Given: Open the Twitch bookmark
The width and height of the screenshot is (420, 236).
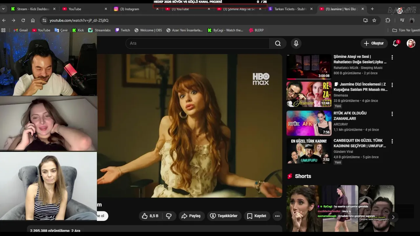Looking at the screenshot, I should [x=122, y=30].
